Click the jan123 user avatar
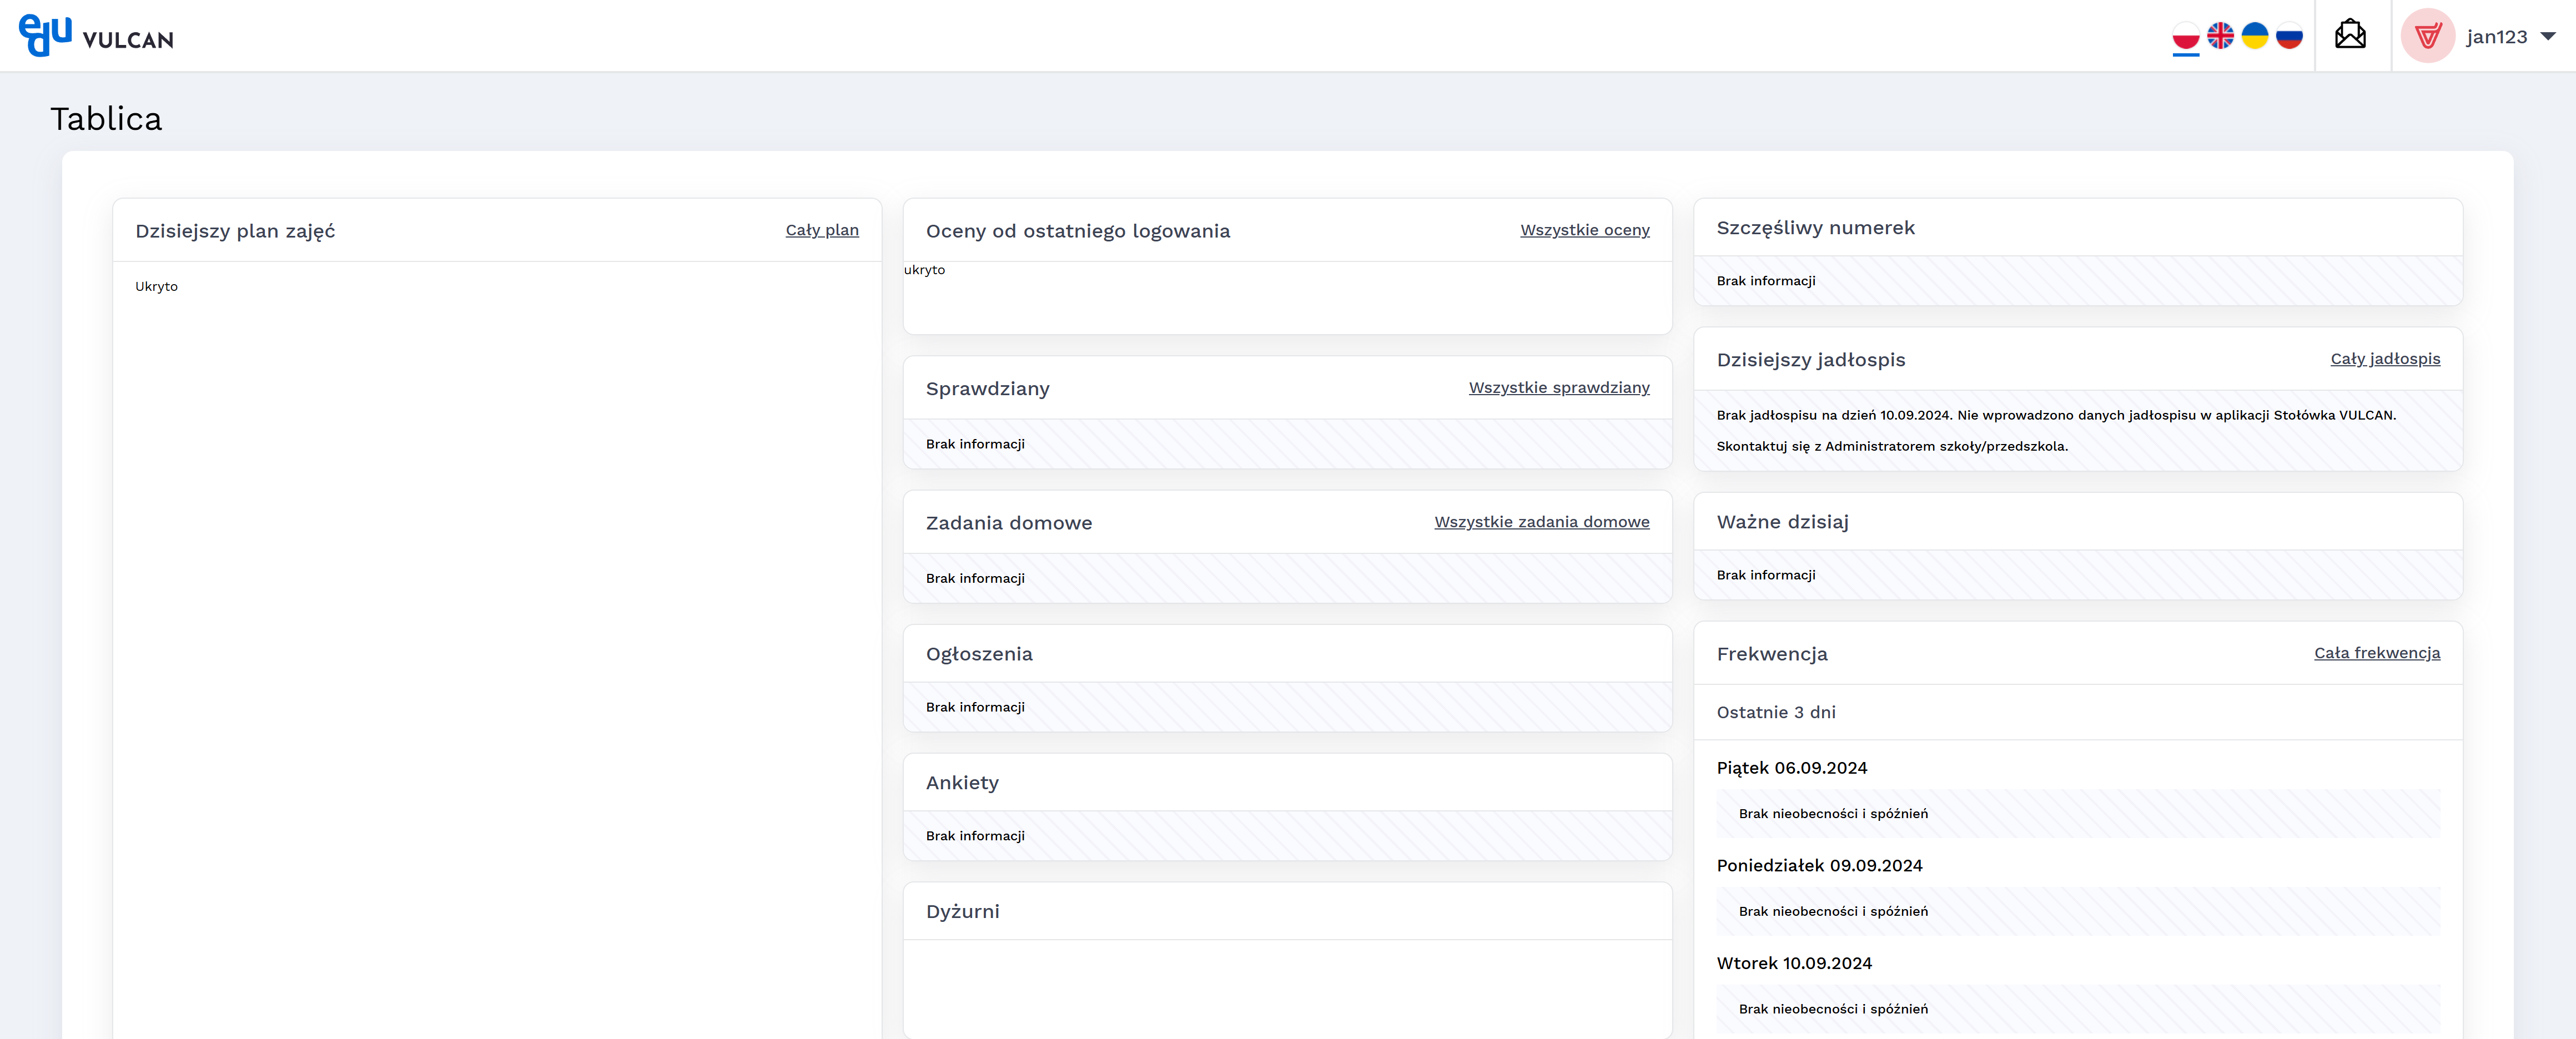 [2427, 36]
